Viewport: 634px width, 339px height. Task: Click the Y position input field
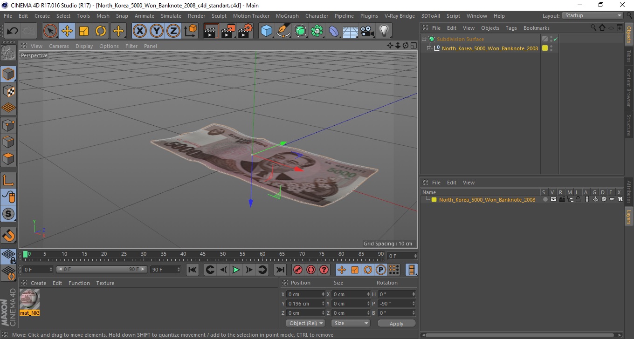(x=306, y=304)
